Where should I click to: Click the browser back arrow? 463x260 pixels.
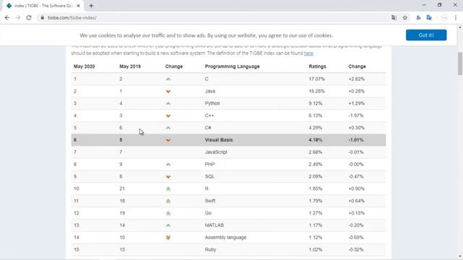(7, 17)
